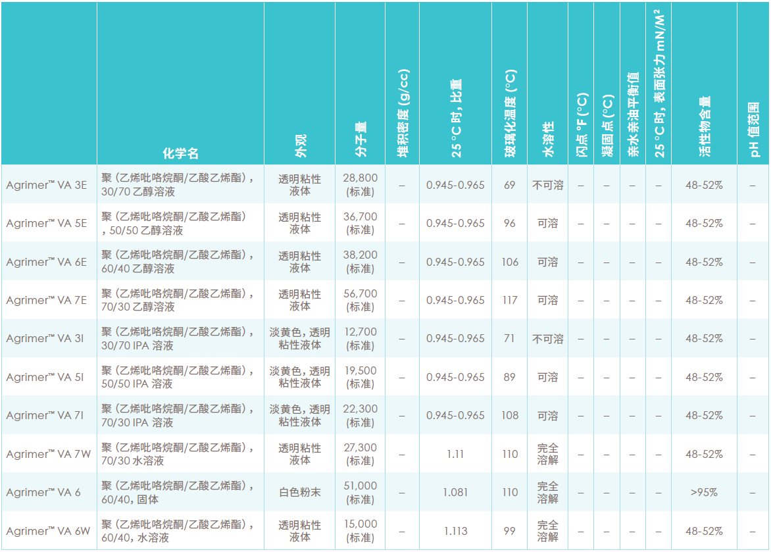771x552 pixels.
Task: Select the 堆积密度 (g/cc) column header
Action: pos(403,113)
